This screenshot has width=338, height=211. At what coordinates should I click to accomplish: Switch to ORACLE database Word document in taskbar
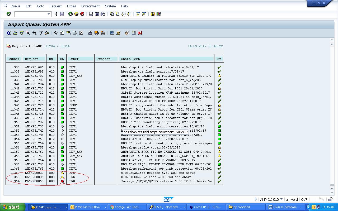[x=285, y=207]
